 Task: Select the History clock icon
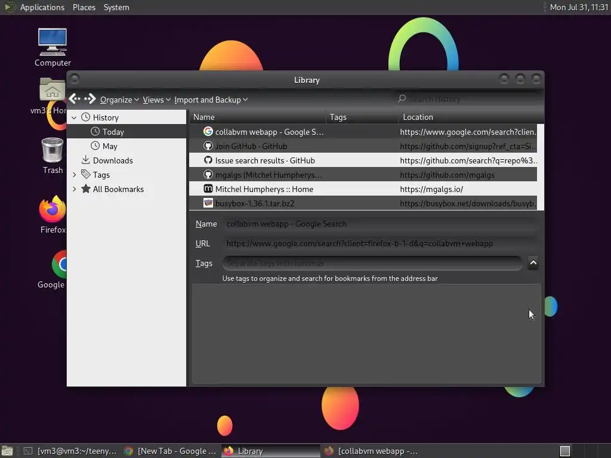click(86, 117)
